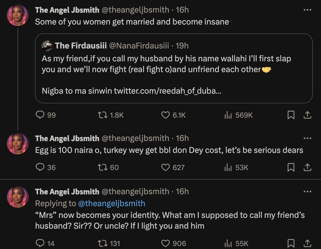Open the share menu on the bottom tweet
Viewport: 321px width, 249px height.
[x=308, y=243]
